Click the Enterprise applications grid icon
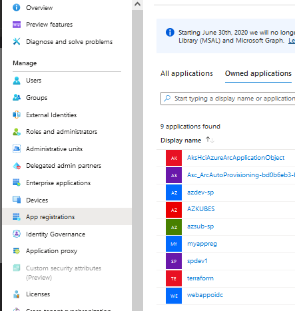 [x=17, y=182]
